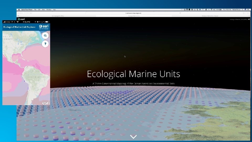
Task: Open the Help menu
Action: click(x=54, y=10)
